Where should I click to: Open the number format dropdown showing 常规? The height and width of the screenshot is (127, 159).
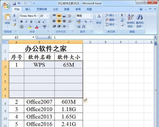[92, 16]
